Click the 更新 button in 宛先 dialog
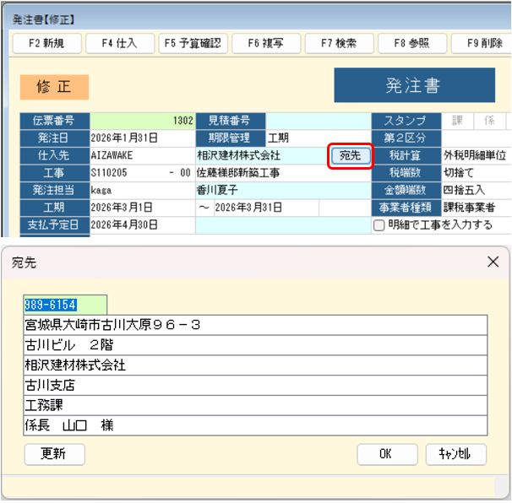Image resolution: width=512 pixels, height=503 pixels. (55, 454)
